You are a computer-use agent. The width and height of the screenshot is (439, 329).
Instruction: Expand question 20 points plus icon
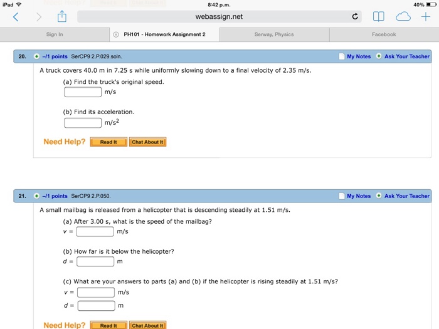tap(36, 56)
